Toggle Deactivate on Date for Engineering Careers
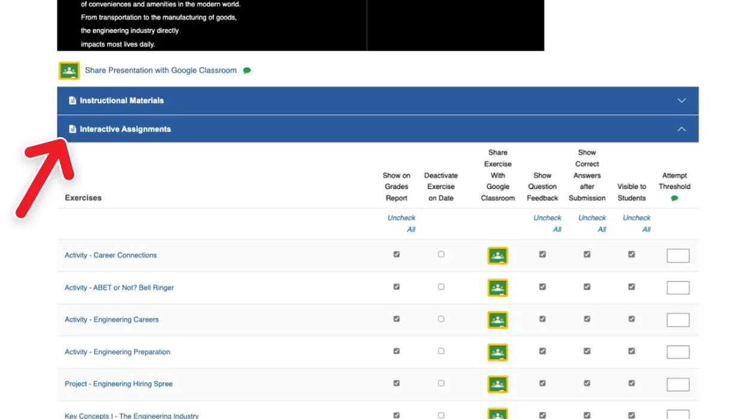This screenshot has height=419, width=747. pyautogui.click(x=441, y=319)
